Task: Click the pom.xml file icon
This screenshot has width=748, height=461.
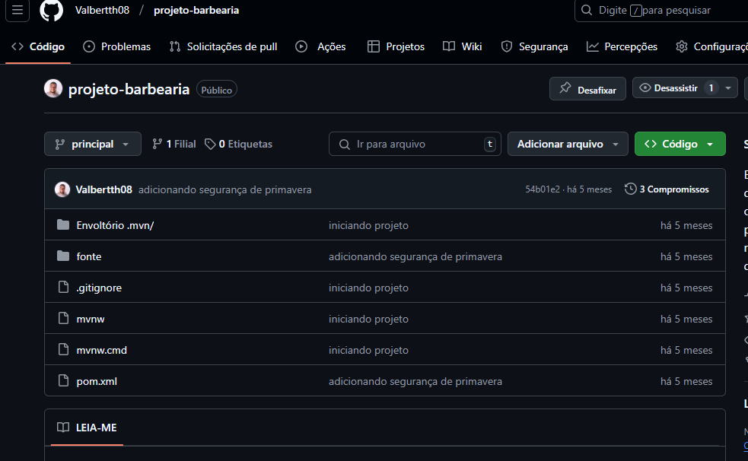Action: click(63, 381)
